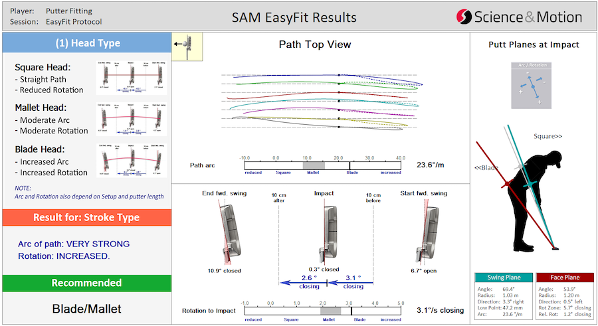Image resolution: width=598 pixels, height=326 pixels.
Task: Open the Square Head stroke diagram thumbnail
Action: pos(132,78)
